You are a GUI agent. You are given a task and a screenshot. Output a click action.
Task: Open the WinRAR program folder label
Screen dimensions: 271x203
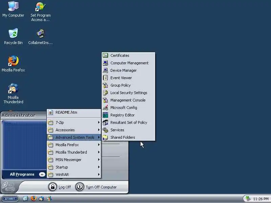62,175
